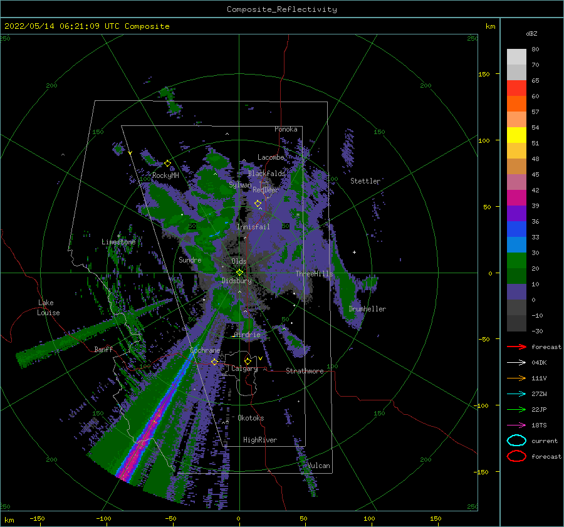Screen dimensions: 564x527
Task: Pick the red swatch on dBZ scale
Action: tap(516, 88)
